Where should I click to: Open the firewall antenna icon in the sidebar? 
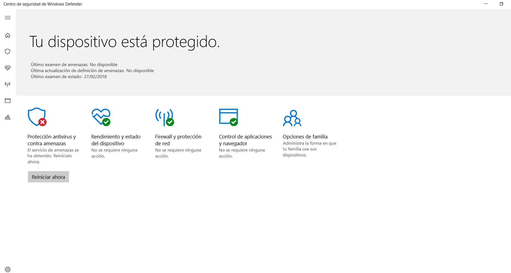pyautogui.click(x=8, y=84)
